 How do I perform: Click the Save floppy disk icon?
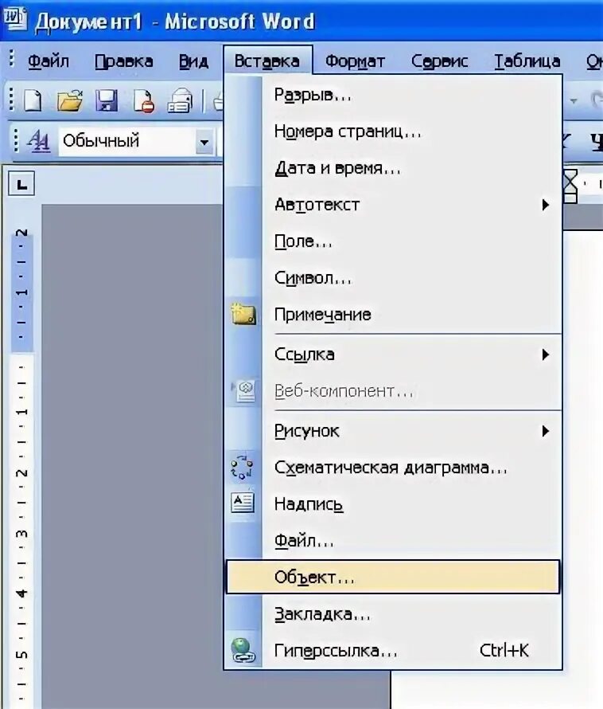[x=107, y=100]
